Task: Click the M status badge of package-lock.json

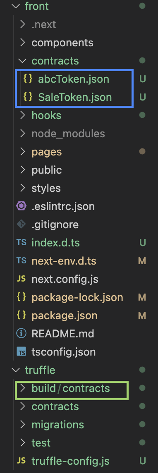Action: point(142,297)
